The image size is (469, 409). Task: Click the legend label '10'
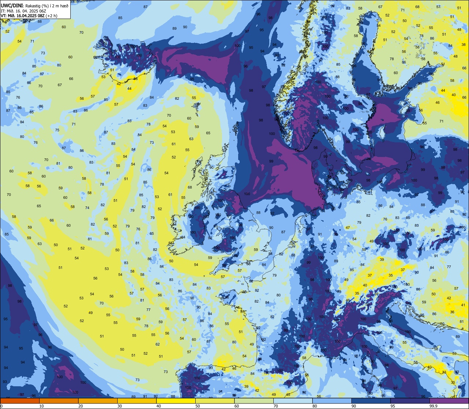point(41,406)
